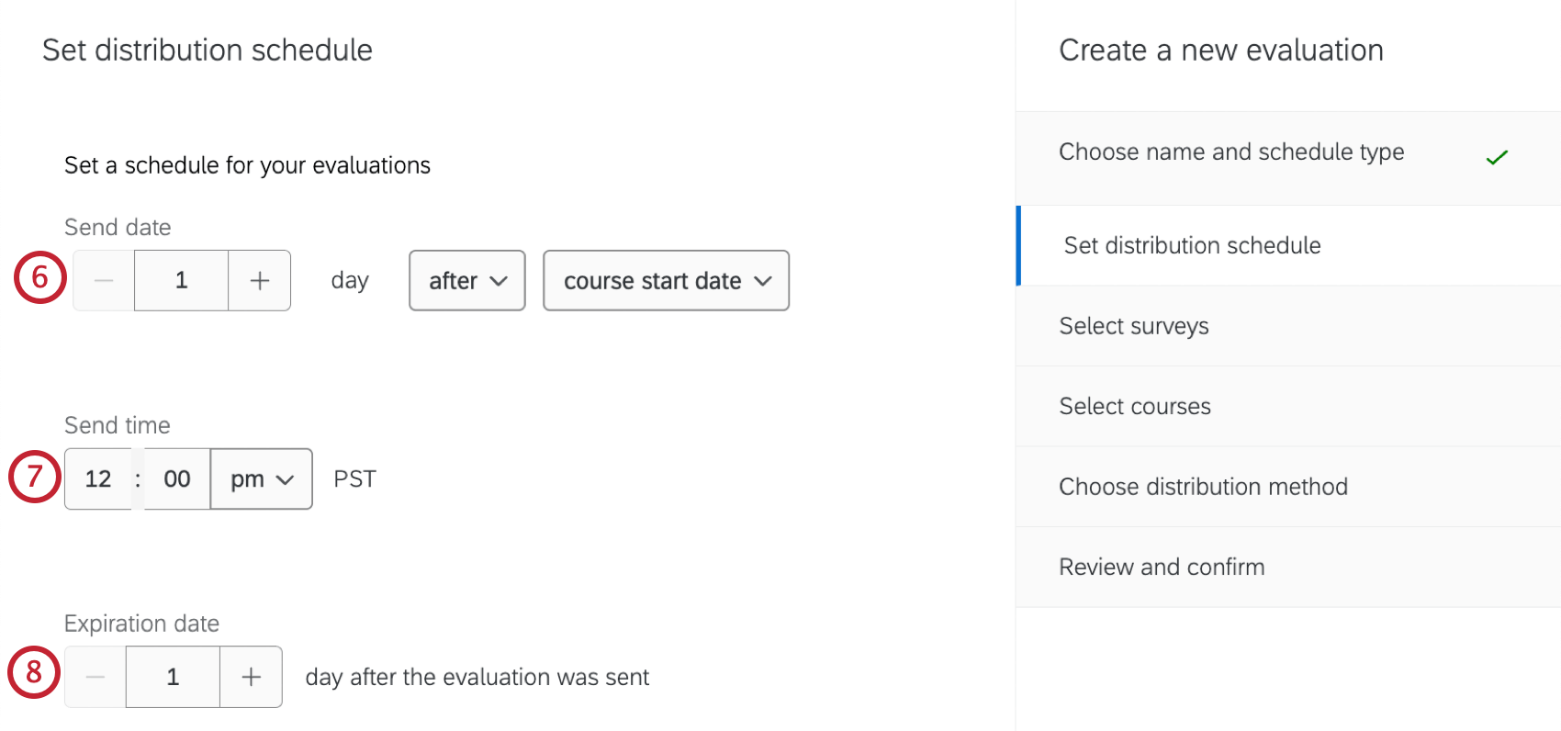This screenshot has height=731, width=1561.
Task: Click the Send date number field
Action: pos(181,280)
